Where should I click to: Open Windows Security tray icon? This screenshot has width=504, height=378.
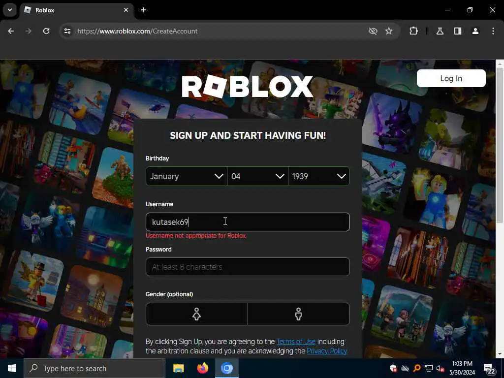pos(393,368)
